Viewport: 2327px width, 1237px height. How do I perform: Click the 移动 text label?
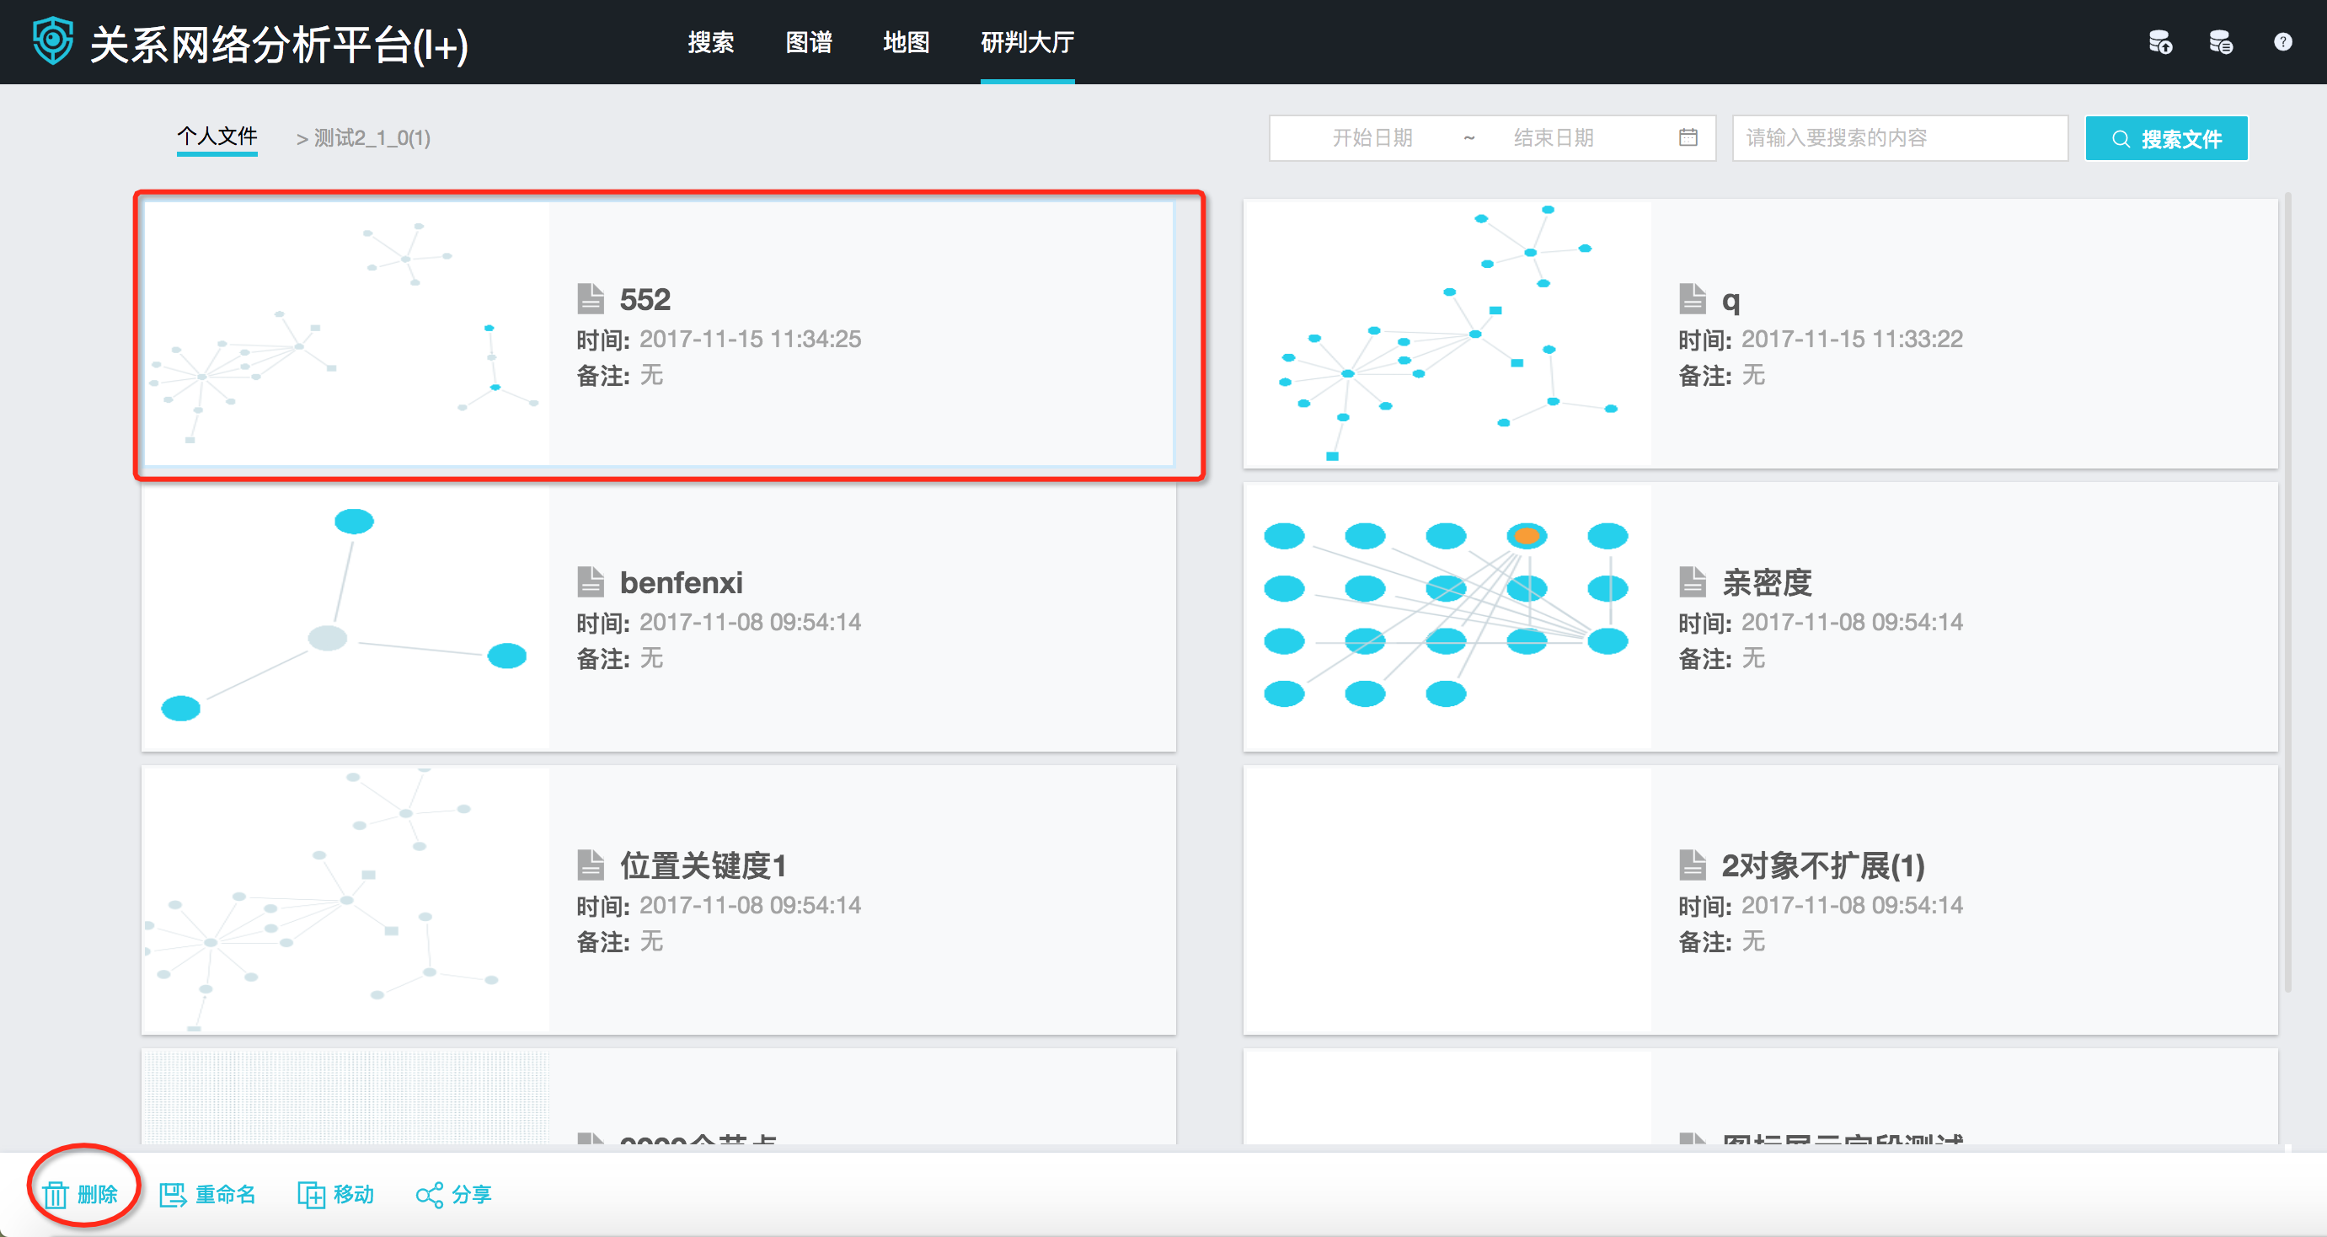coord(354,1195)
